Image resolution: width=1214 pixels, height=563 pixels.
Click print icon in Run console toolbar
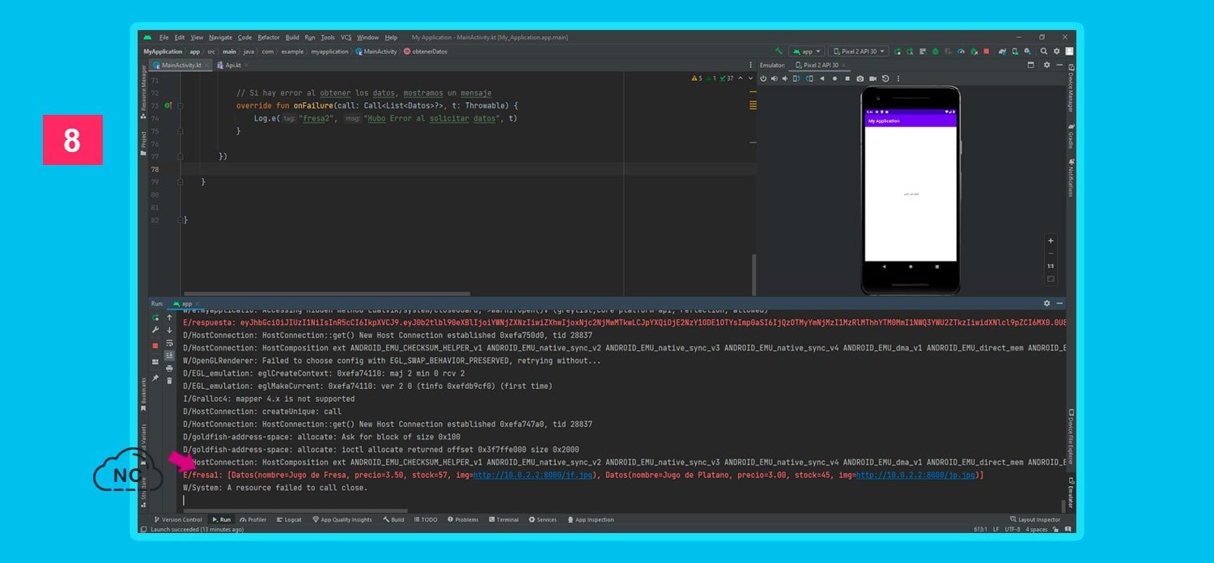(169, 368)
